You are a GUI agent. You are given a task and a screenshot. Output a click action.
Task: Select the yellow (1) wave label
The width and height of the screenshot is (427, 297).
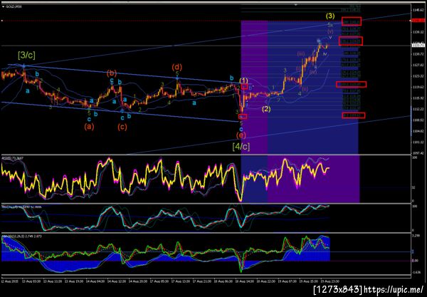click(x=243, y=80)
